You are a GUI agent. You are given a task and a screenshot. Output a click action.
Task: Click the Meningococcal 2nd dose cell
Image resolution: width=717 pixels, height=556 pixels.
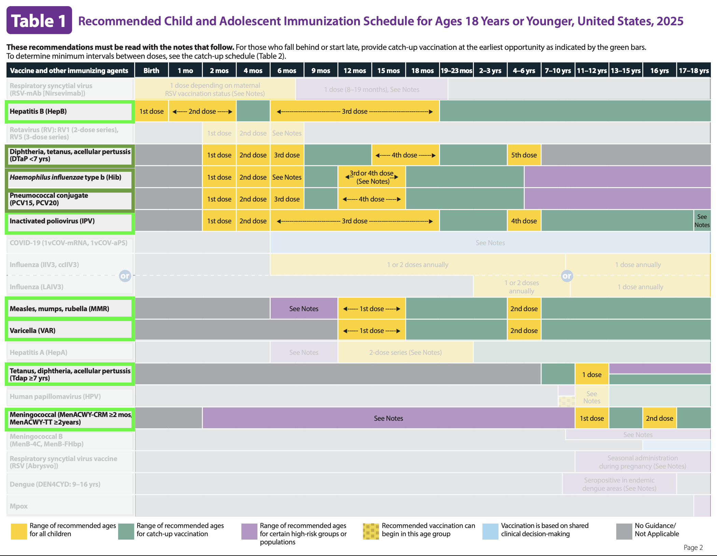point(659,418)
